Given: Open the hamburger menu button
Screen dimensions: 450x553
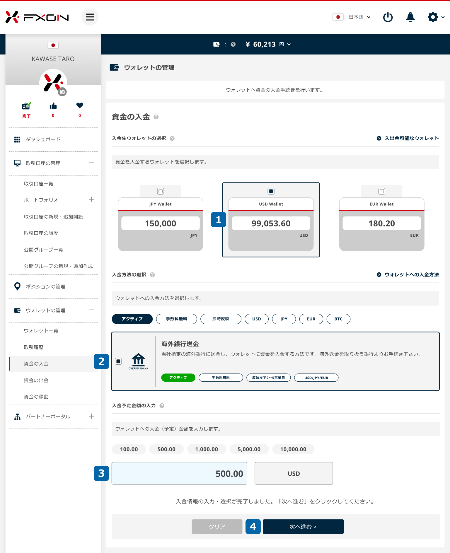Looking at the screenshot, I should (x=90, y=17).
